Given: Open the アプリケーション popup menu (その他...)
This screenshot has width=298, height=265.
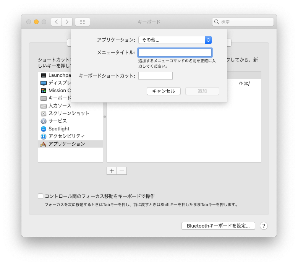Looking at the screenshot, I should tap(175, 40).
